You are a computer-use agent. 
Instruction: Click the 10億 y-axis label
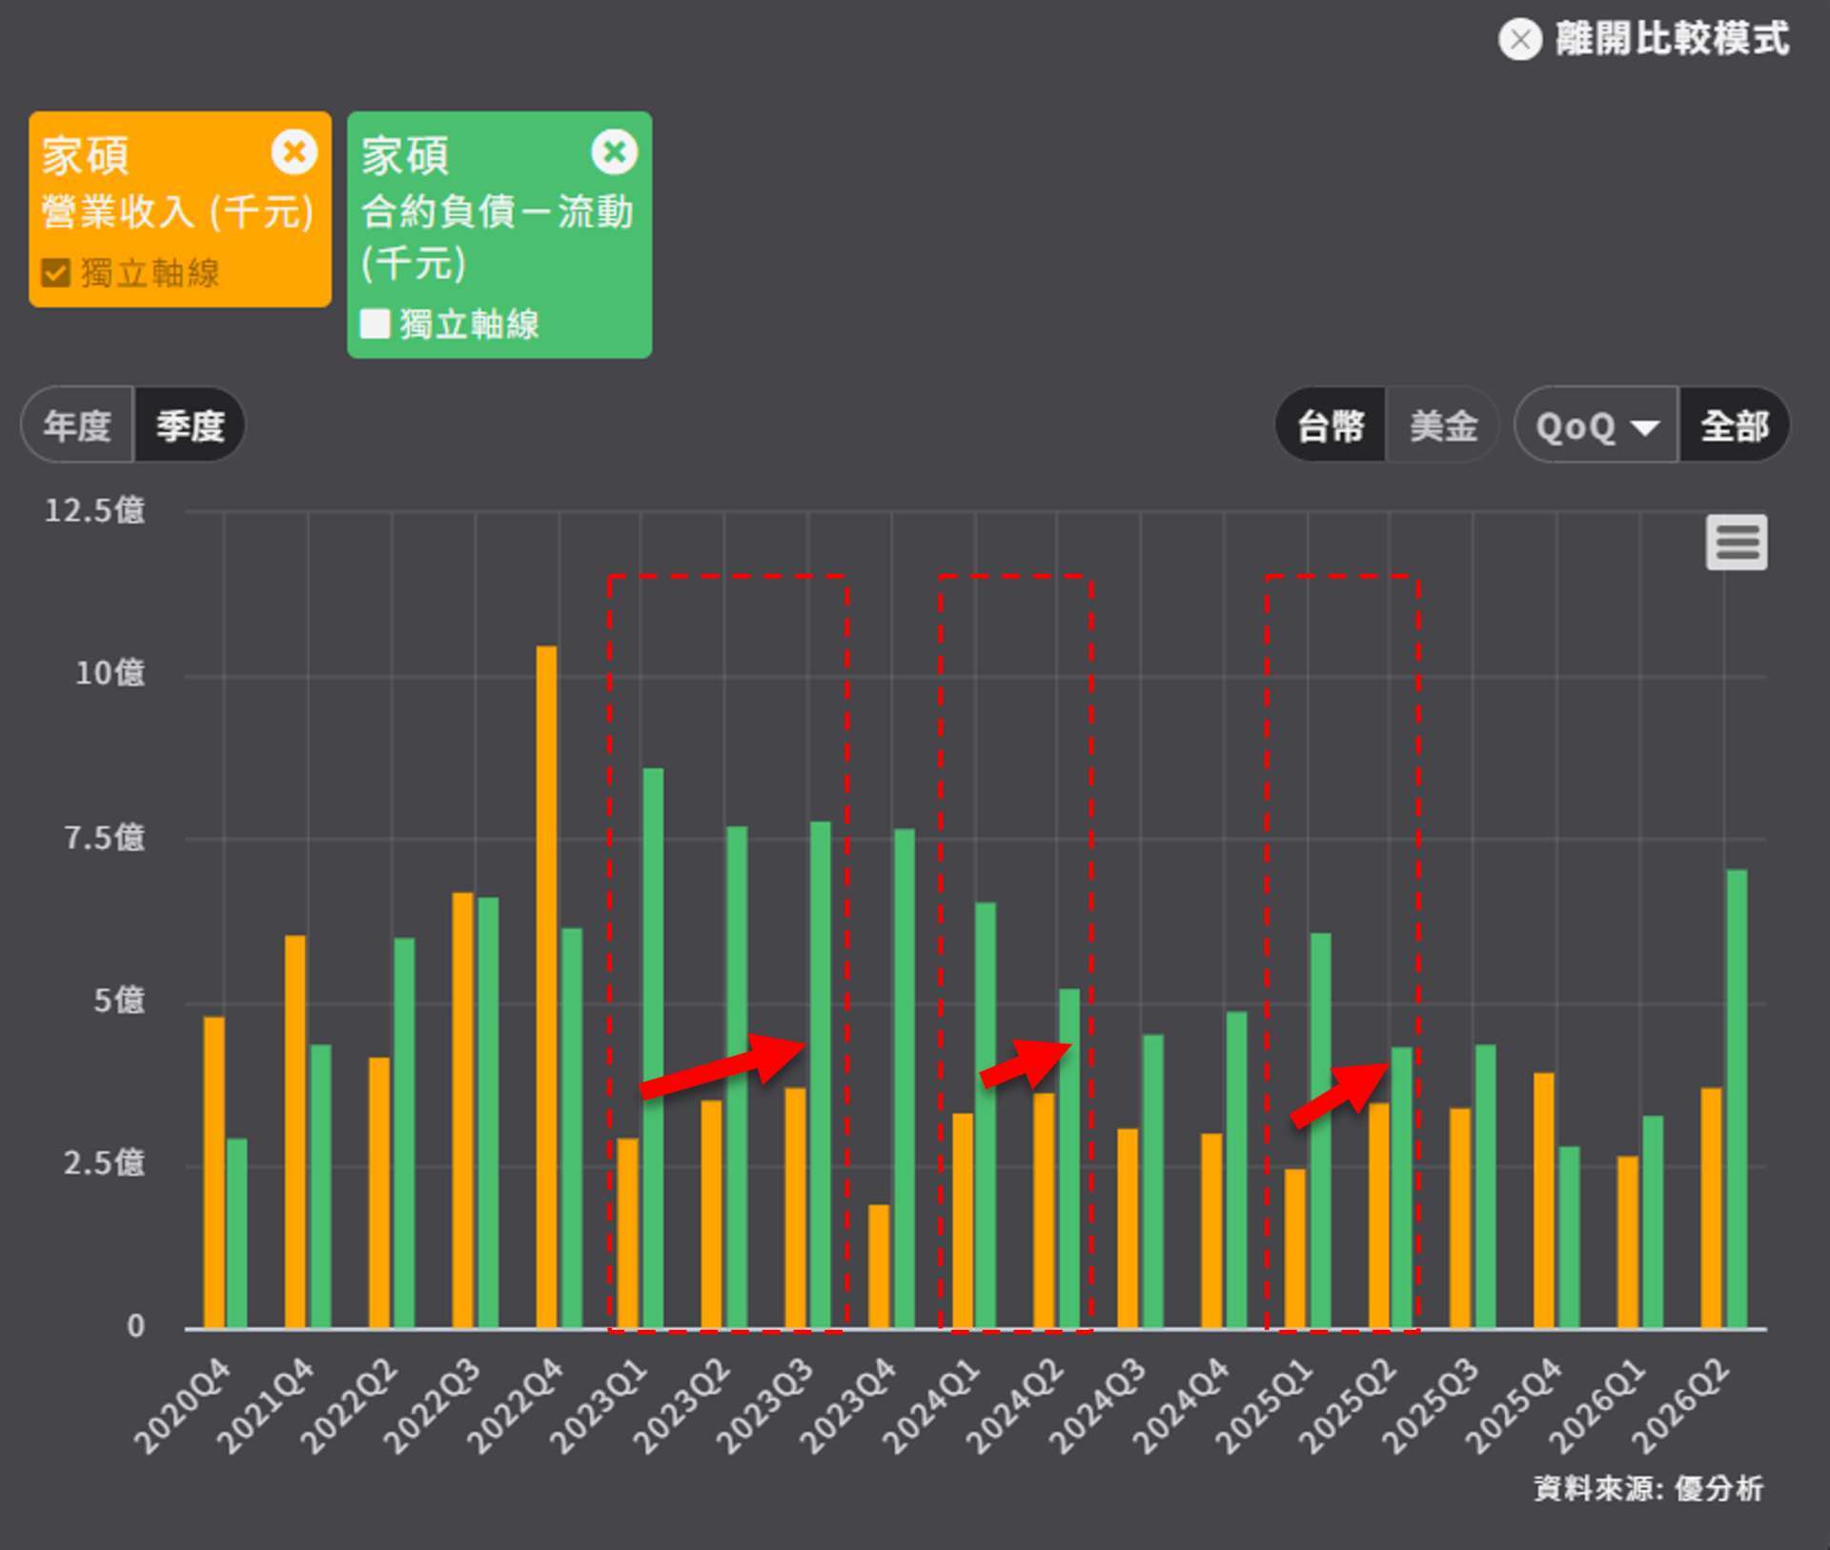110,674
